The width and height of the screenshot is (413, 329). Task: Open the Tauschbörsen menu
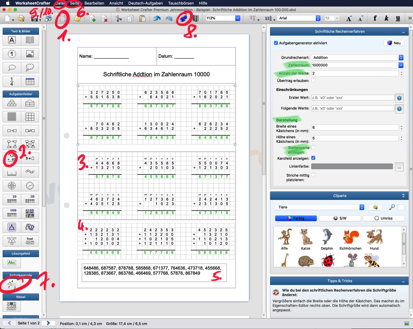click(x=181, y=3)
